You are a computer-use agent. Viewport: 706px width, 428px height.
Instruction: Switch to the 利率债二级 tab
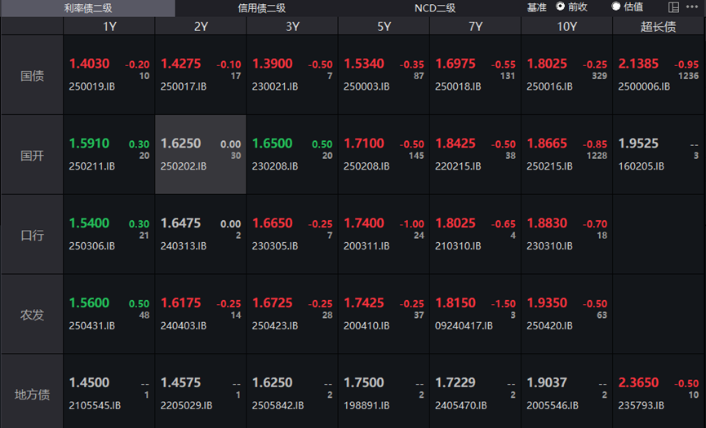[87, 8]
